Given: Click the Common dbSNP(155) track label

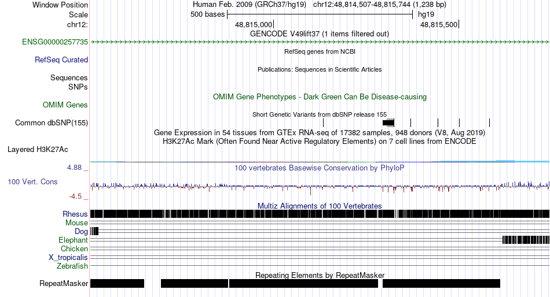Looking at the screenshot, I should 52,123.
